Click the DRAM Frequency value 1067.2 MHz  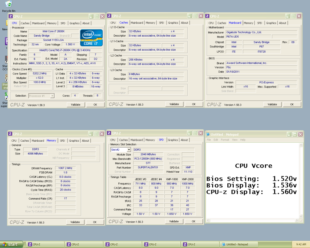tap(65, 168)
